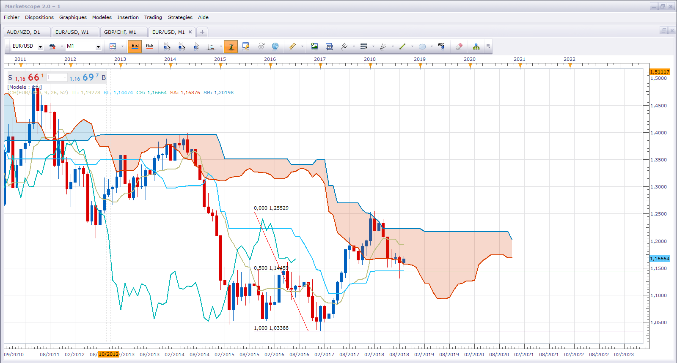This screenshot has height=363, width=677.
Task: Click the green hierarchy tree icon
Action: coord(476,46)
